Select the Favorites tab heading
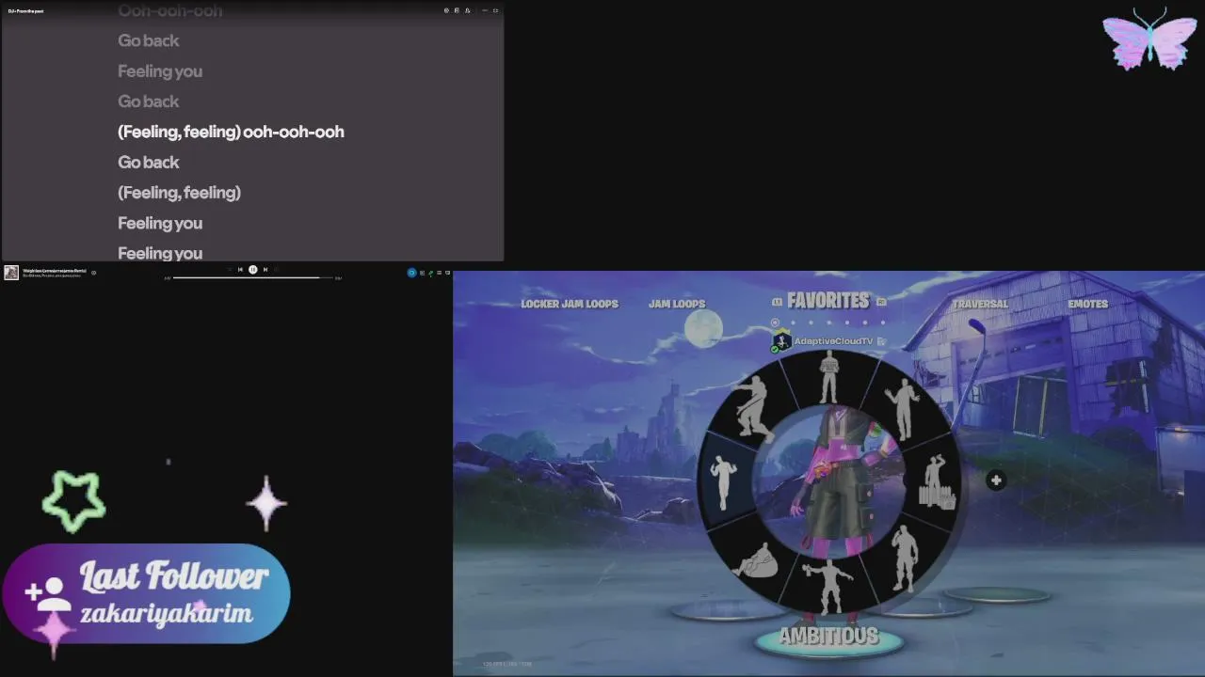Viewport: 1205px width, 677px height. coord(828,301)
